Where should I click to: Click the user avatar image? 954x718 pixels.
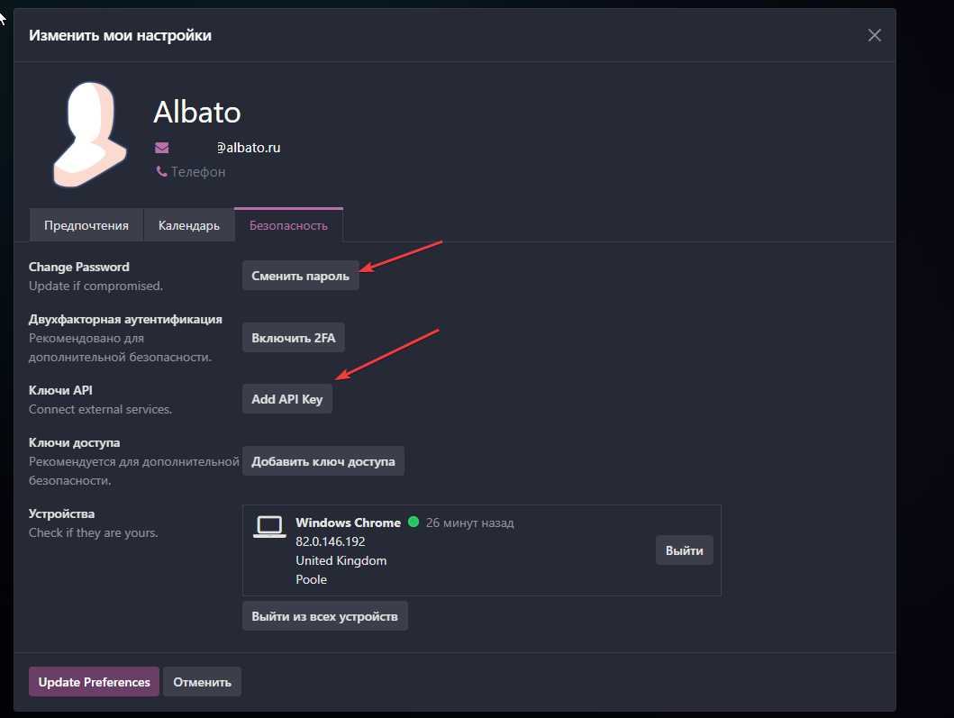(x=90, y=134)
